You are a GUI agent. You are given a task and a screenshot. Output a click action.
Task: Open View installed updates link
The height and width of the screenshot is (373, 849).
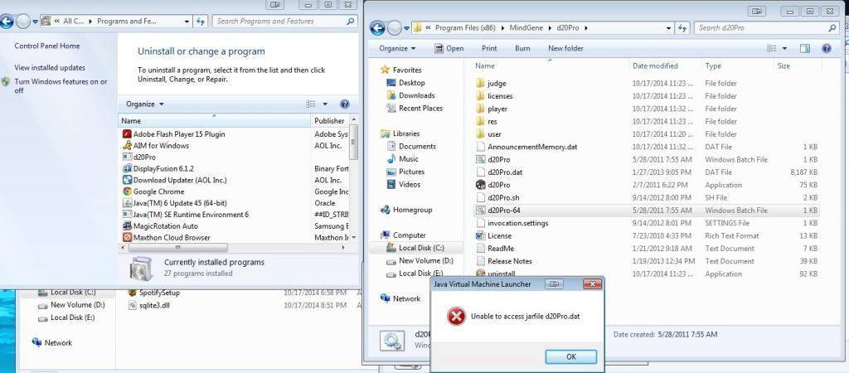coord(50,68)
